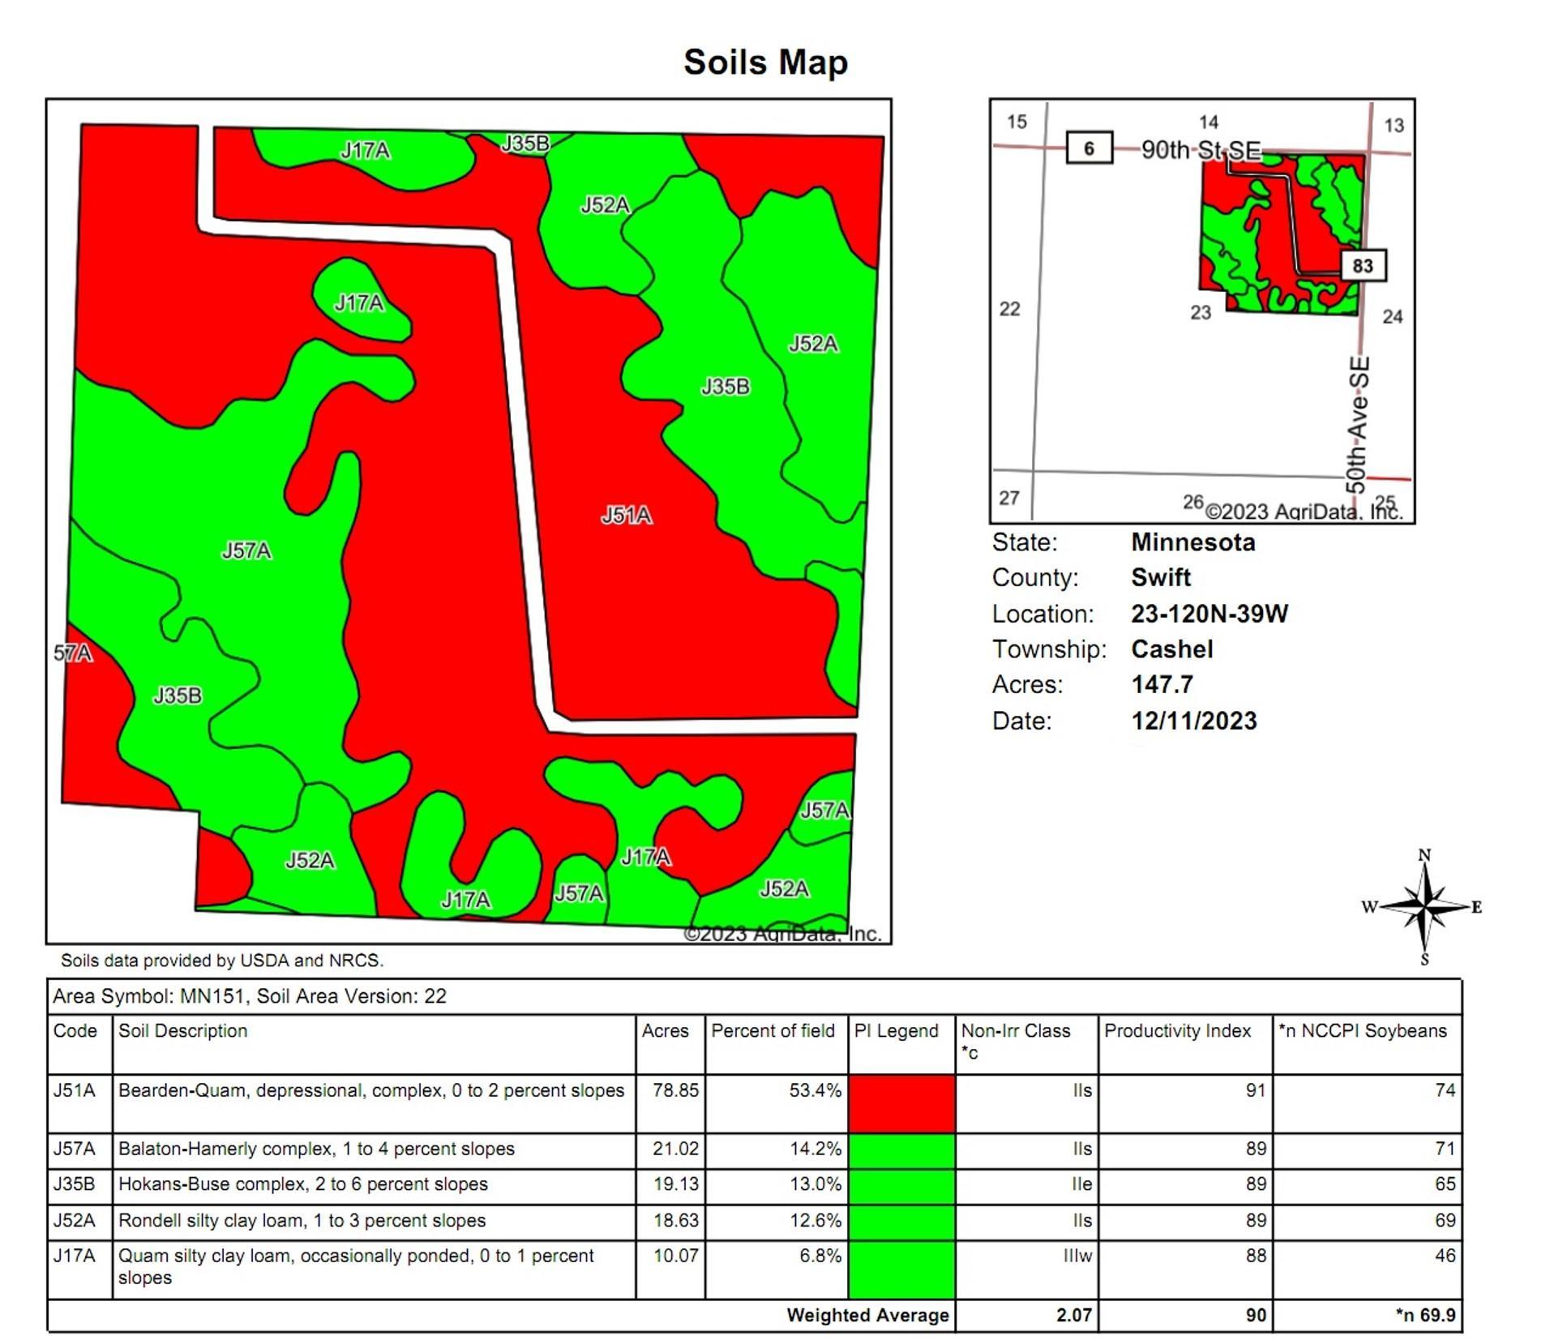Click '90th St SE' road label
The image size is (1550, 1340).
1201,150
